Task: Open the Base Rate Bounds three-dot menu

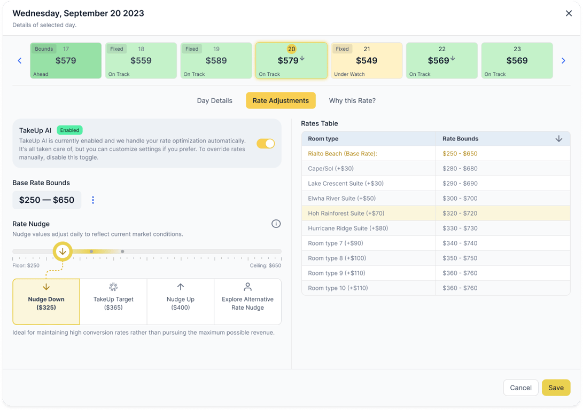Action: [93, 200]
